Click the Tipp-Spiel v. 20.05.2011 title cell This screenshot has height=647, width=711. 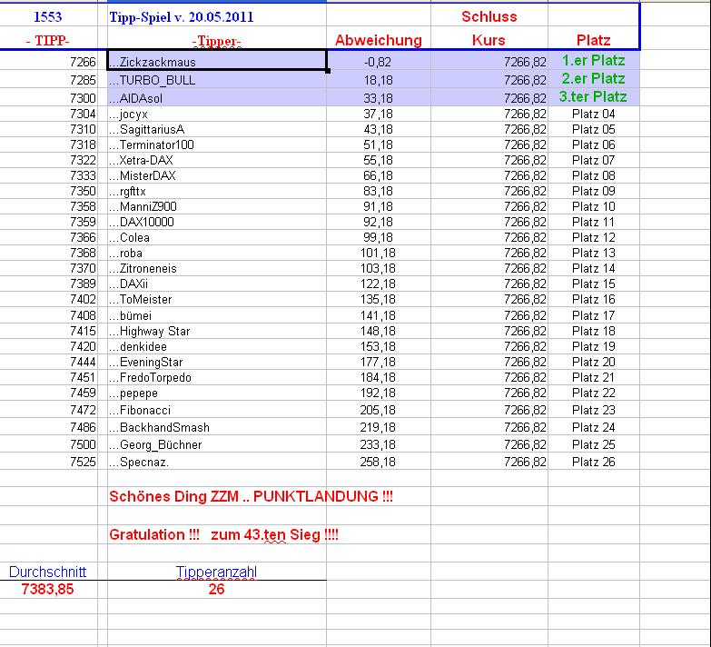217,16
